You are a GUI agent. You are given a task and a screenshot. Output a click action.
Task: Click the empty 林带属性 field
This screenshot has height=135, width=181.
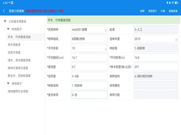coord(156,86)
